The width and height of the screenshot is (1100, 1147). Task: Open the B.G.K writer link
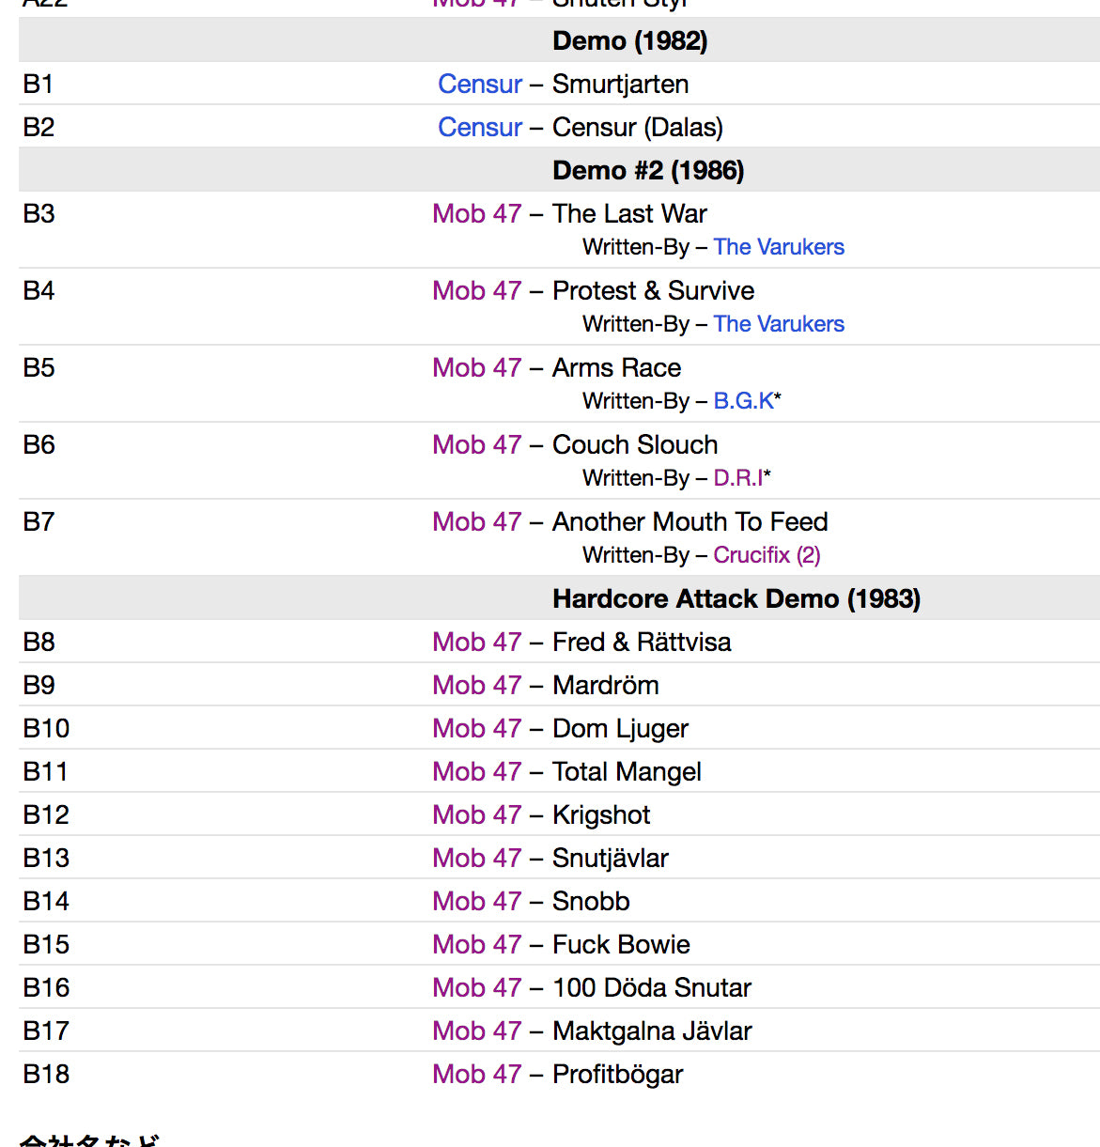tap(743, 401)
